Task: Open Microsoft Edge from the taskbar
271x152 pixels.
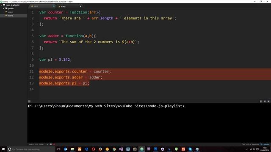Action: click(x=86, y=149)
